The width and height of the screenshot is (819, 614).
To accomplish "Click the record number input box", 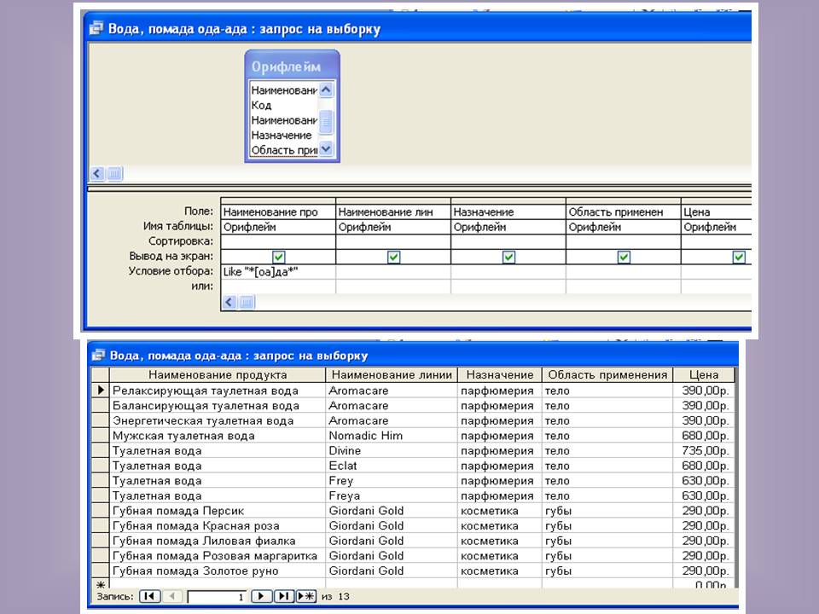I will (218, 596).
